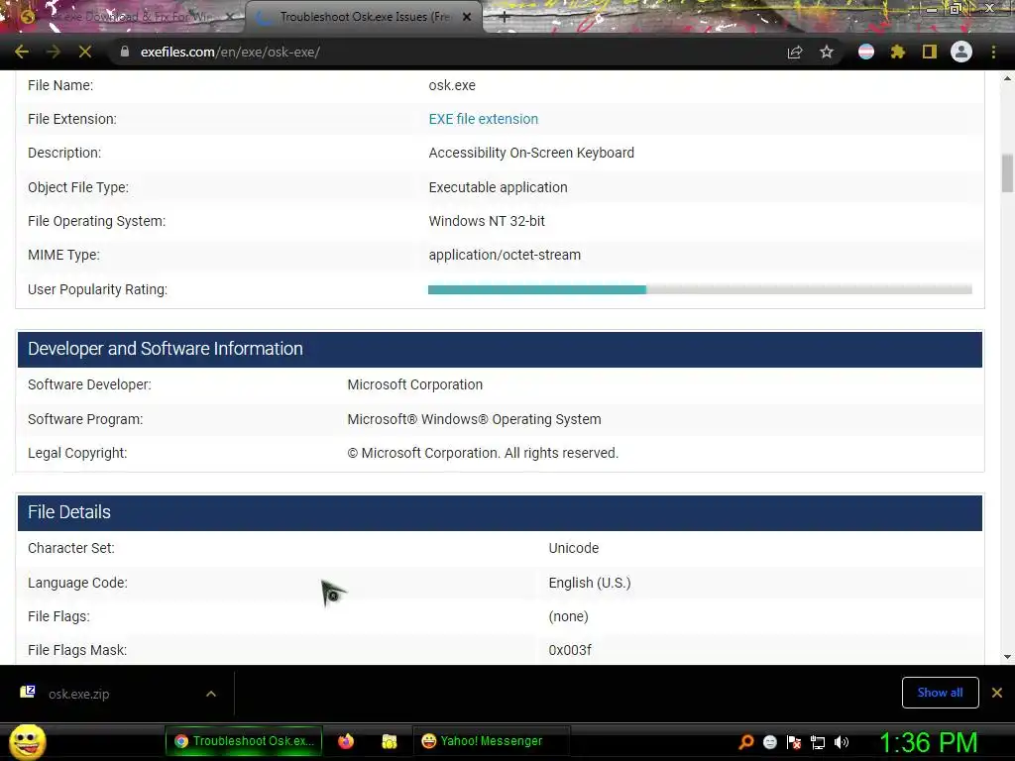1015x761 pixels.
Task: Click the User Popularity Rating bar
Action: click(700, 289)
